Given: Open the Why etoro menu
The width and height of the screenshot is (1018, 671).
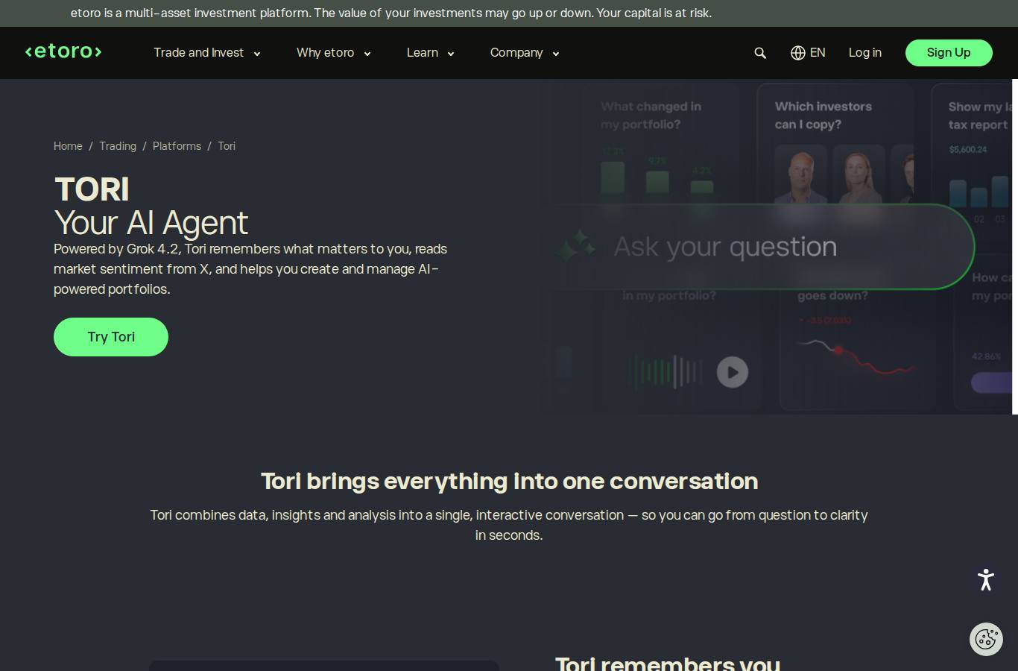Looking at the screenshot, I should tap(326, 53).
